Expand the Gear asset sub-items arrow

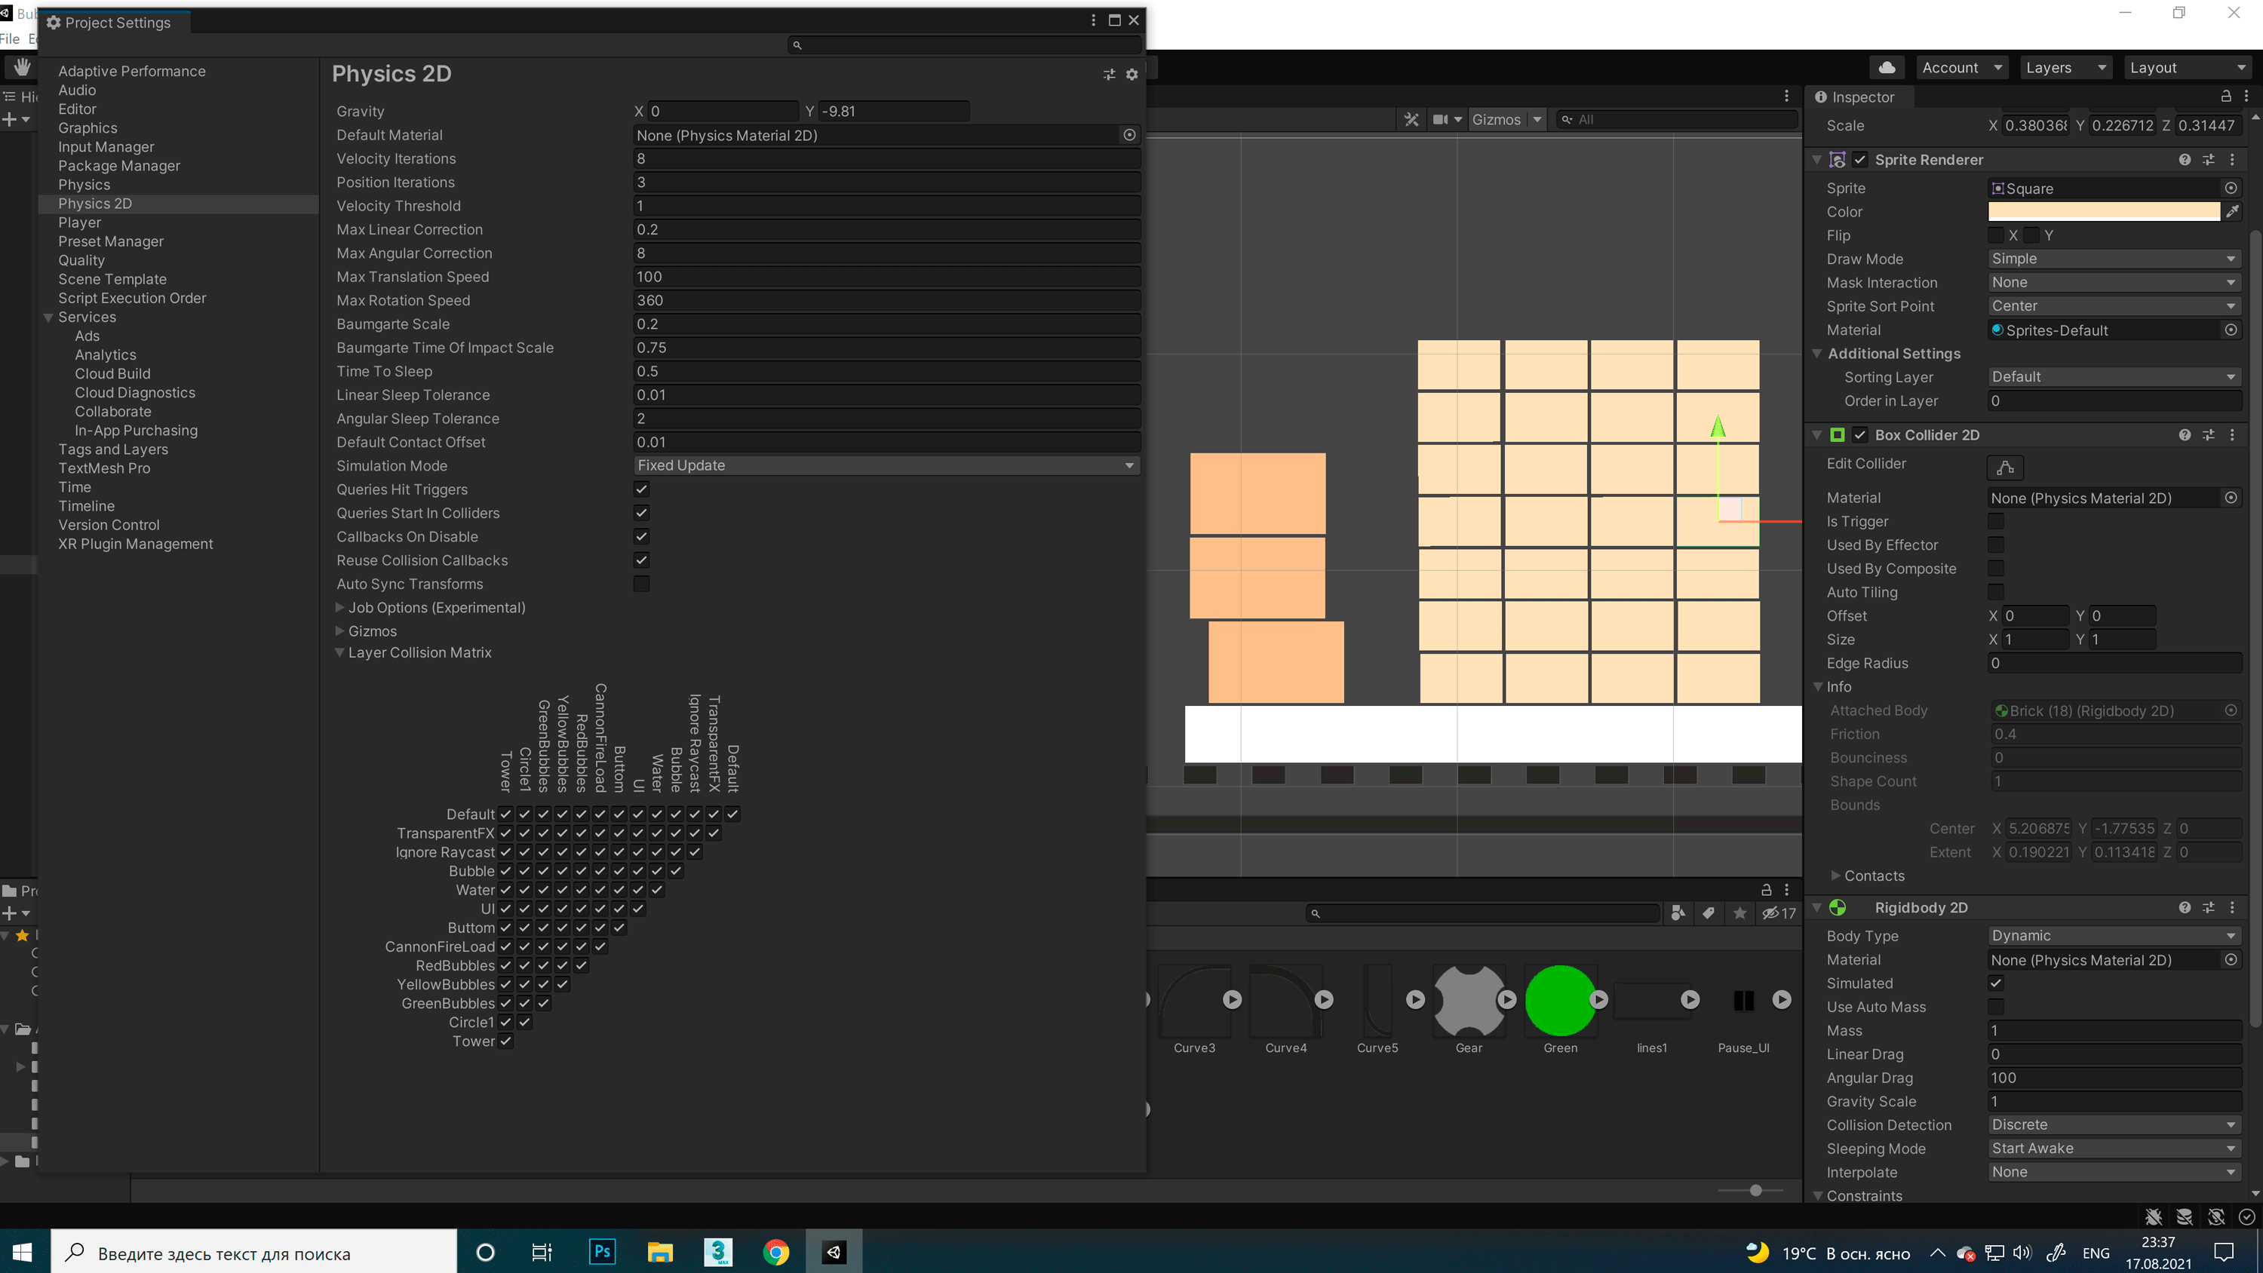(1507, 1000)
